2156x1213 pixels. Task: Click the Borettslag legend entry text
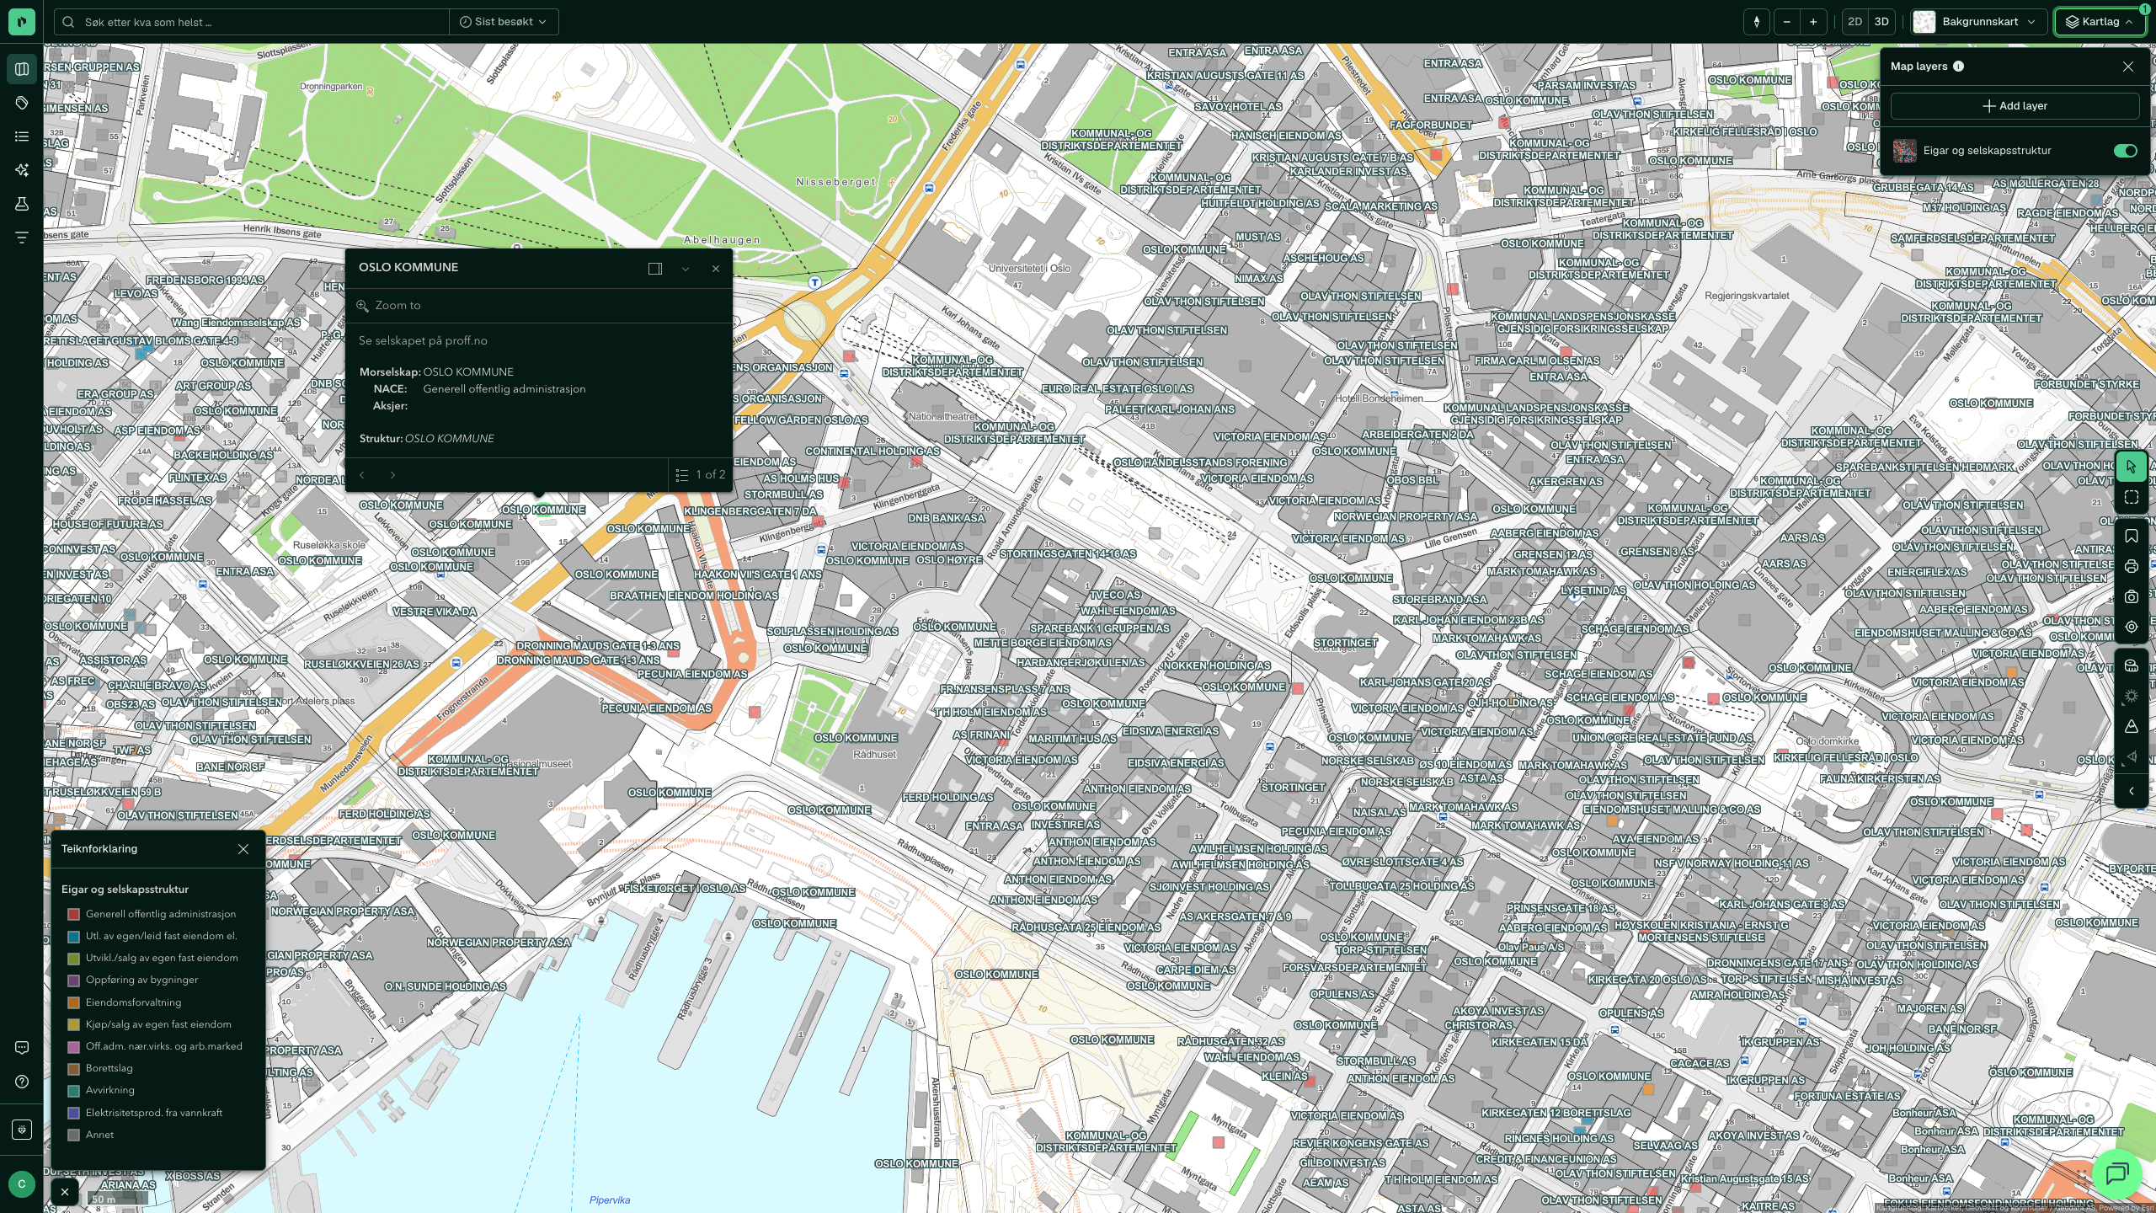109,1068
